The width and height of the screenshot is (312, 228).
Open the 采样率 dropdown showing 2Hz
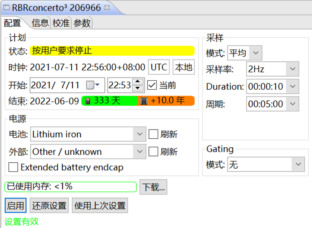(272, 69)
